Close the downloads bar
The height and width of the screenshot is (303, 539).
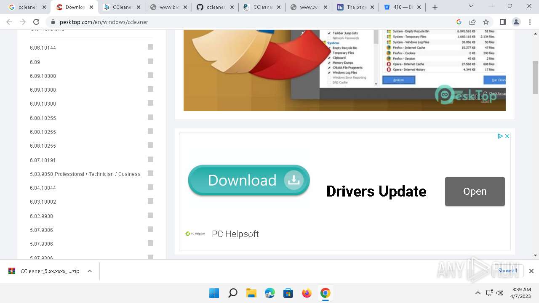coord(531,271)
